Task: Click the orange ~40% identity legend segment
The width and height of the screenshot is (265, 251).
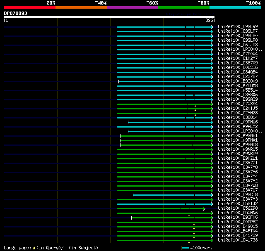Action: click(81, 7)
